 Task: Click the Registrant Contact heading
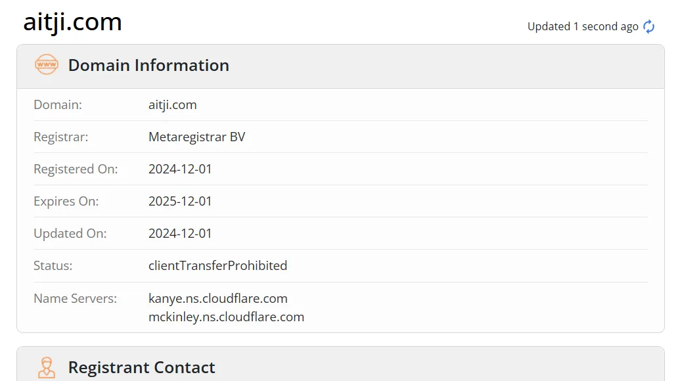coord(141,367)
